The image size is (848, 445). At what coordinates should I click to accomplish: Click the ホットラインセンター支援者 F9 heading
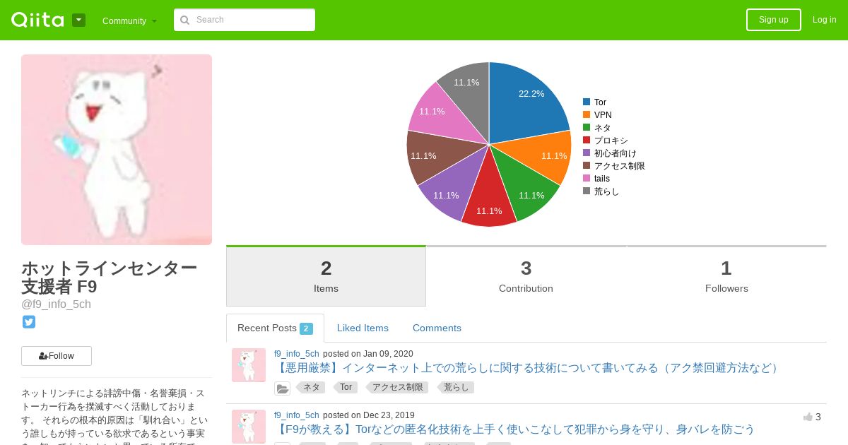(x=109, y=277)
